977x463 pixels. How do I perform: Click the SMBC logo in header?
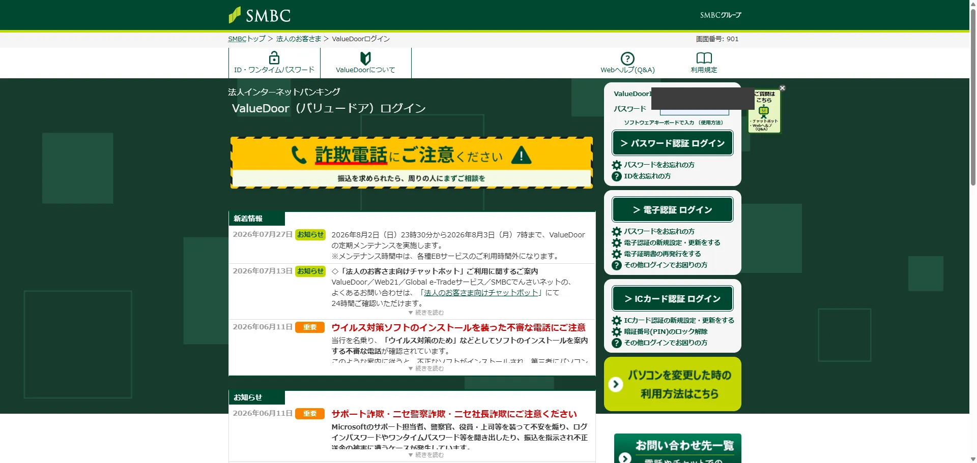[x=260, y=15]
